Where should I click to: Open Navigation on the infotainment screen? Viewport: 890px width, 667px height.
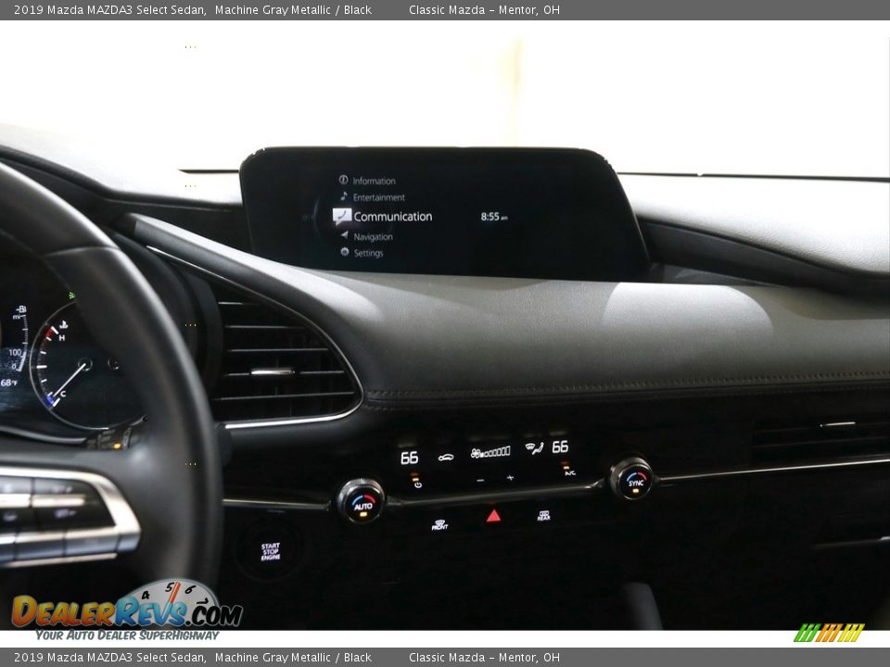point(373,237)
